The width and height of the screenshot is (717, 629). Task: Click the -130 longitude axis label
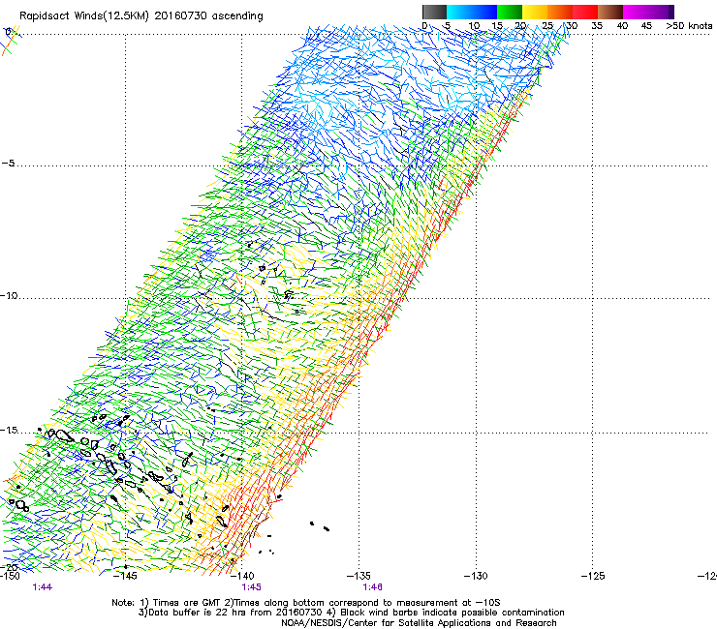pyautogui.click(x=476, y=576)
